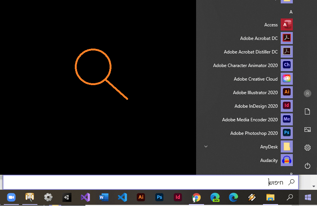Click the scrollbar down arrow beside the search box
This screenshot has height=206, width=317.
(314, 186)
